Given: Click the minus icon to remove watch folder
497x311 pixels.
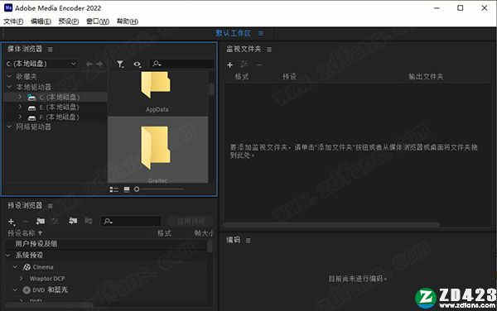Looking at the screenshot, I should 259,65.
